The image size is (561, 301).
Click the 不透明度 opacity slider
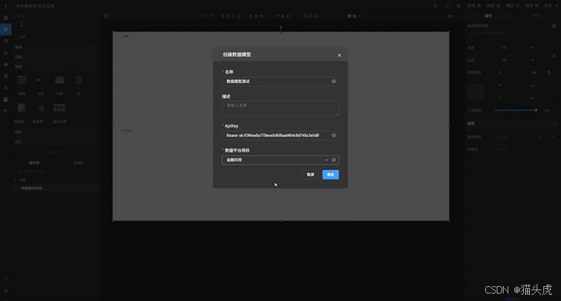515,110
